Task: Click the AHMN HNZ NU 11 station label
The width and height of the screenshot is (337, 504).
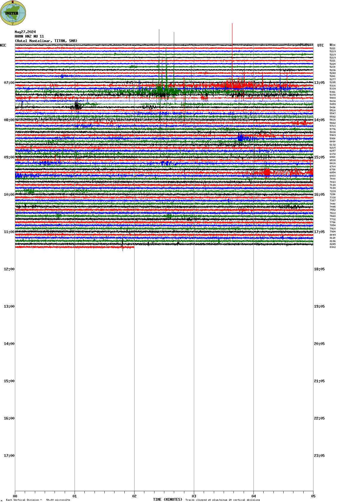Action: click(29, 36)
